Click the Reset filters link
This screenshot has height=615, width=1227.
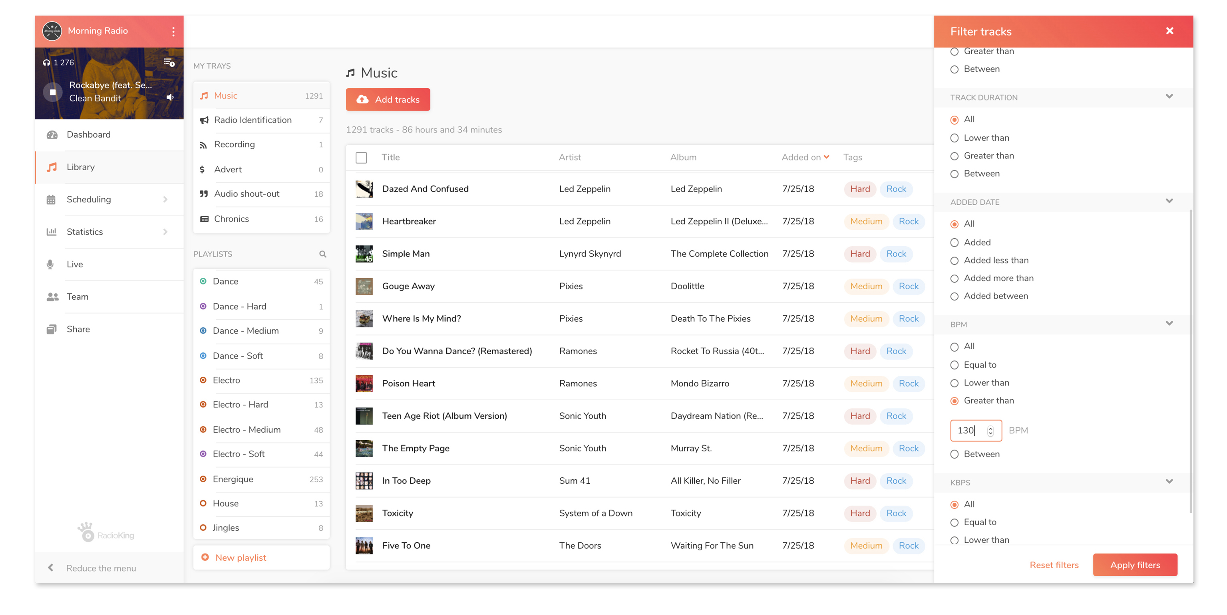[x=1054, y=565]
